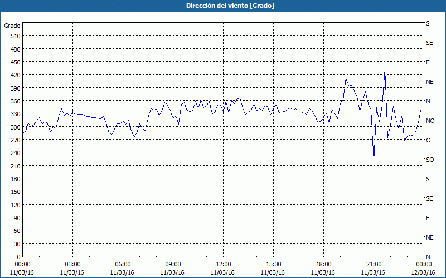Select the 0 degree axis label
Screen dimensions: 446x278
pos(19,257)
